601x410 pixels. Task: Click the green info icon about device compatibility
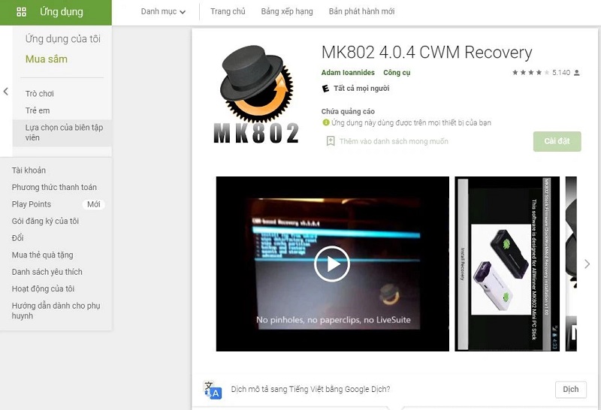(x=326, y=122)
